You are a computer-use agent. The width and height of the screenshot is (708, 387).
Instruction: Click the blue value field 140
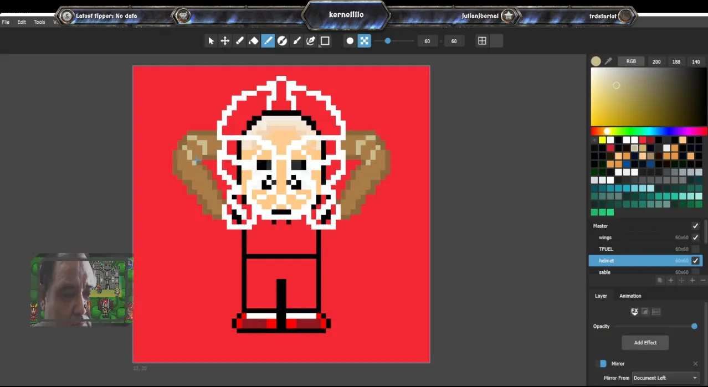tap(696, 61)
